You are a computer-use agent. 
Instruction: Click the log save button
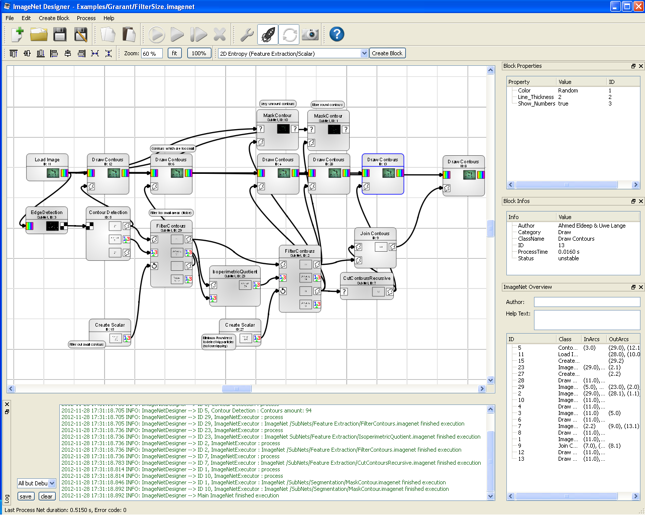[26, 496]
